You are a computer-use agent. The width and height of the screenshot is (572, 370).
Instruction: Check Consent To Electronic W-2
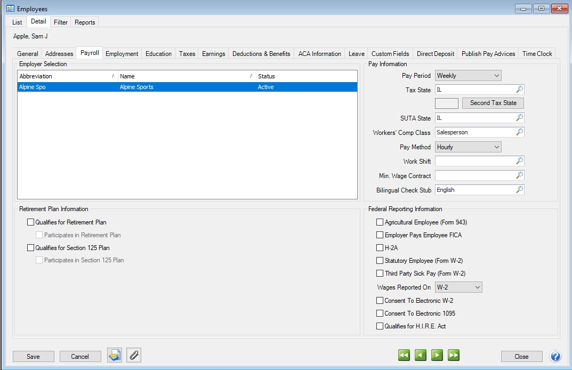point(380,301)
